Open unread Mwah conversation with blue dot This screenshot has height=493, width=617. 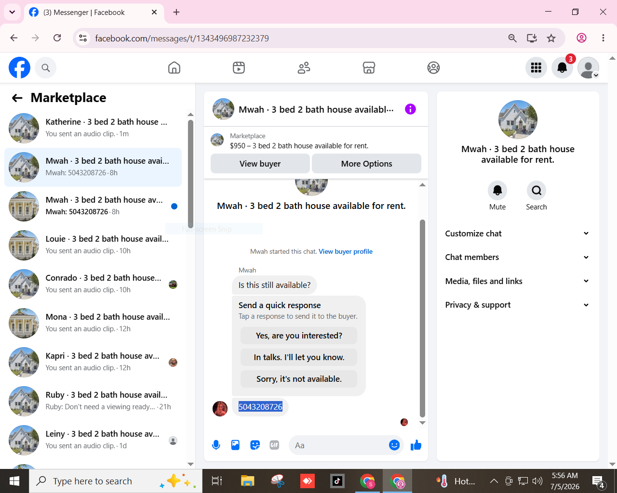click(x=93, y=206)
